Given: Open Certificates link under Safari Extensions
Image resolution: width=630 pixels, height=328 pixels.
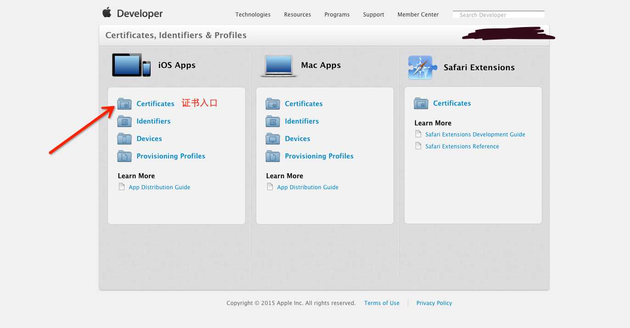Looking at the screenshot, I should [452, 103].
